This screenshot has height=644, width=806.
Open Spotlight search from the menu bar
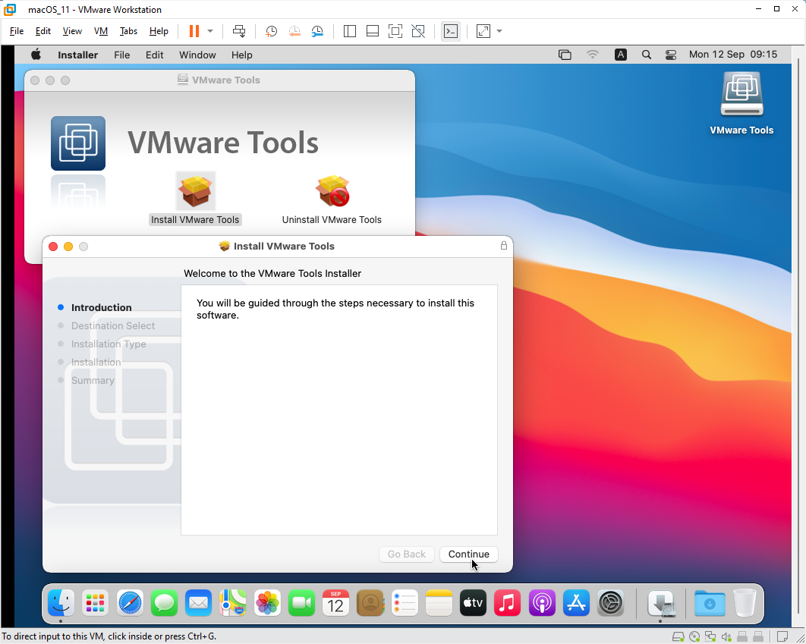point(647,55)
